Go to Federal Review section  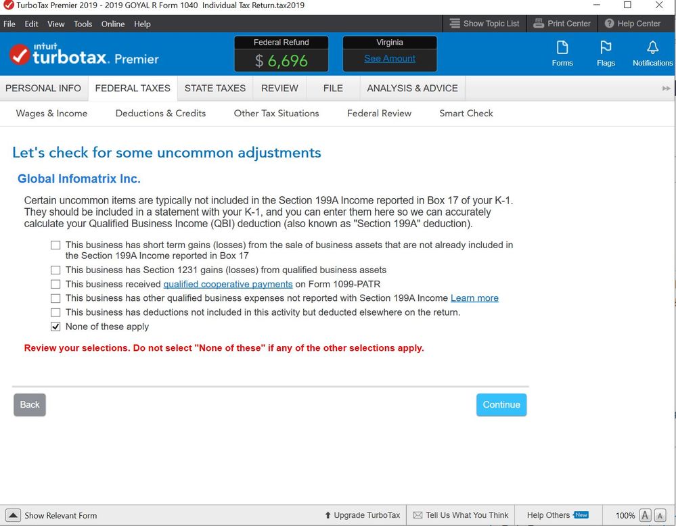click(380, 114)
